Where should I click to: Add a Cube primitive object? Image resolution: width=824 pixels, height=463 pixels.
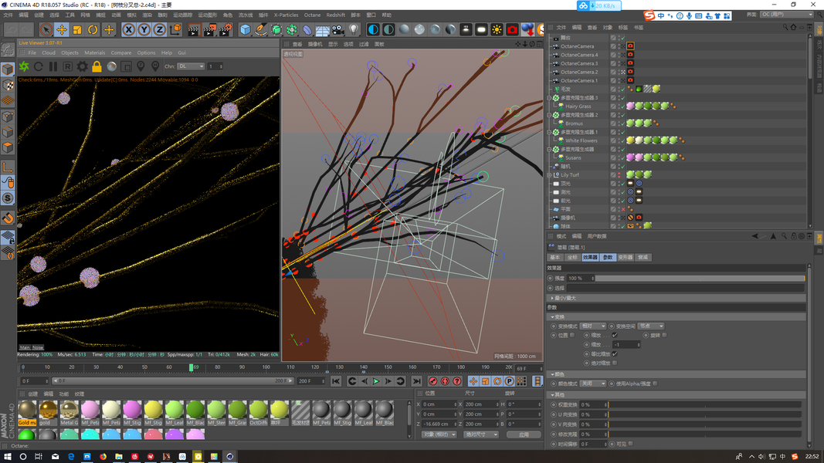[245, 30]
